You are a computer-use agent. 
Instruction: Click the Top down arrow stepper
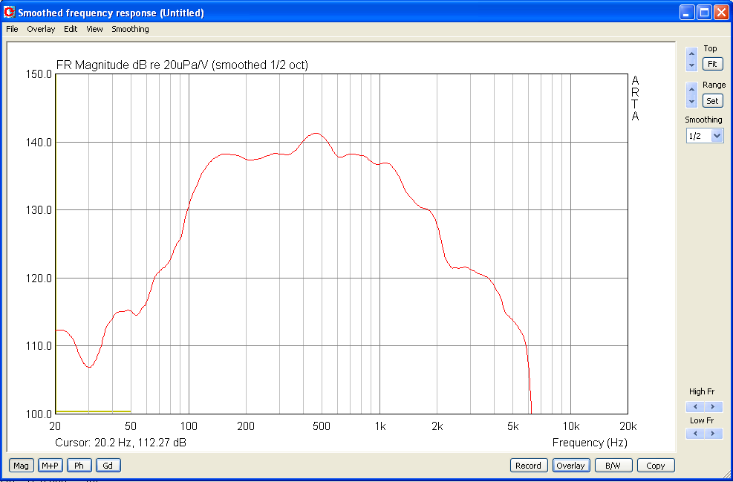tap(691, 65)
